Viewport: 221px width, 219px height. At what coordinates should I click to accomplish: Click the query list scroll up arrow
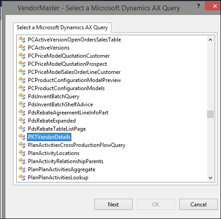pyautogui.click(x=210, y=40)
